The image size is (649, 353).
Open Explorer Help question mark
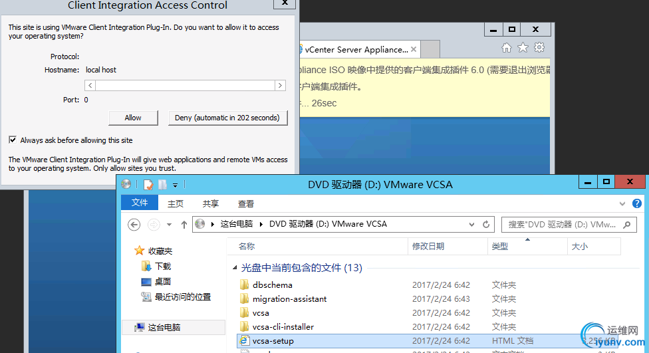636,203
